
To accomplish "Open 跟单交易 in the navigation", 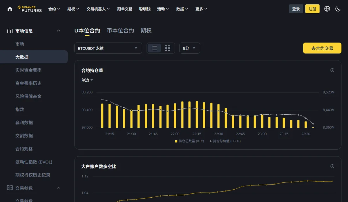I will 125,9.
